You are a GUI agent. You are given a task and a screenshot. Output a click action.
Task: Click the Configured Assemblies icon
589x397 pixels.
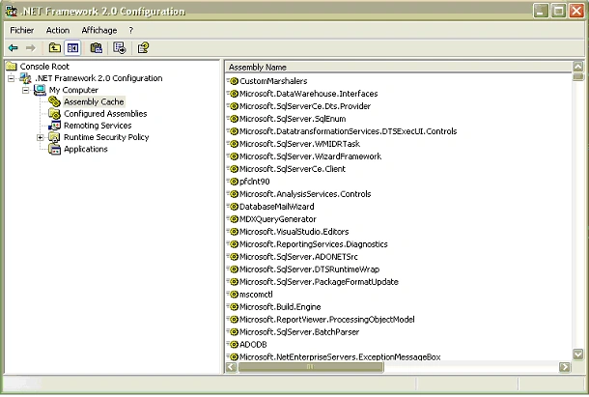tap(54, 114)
